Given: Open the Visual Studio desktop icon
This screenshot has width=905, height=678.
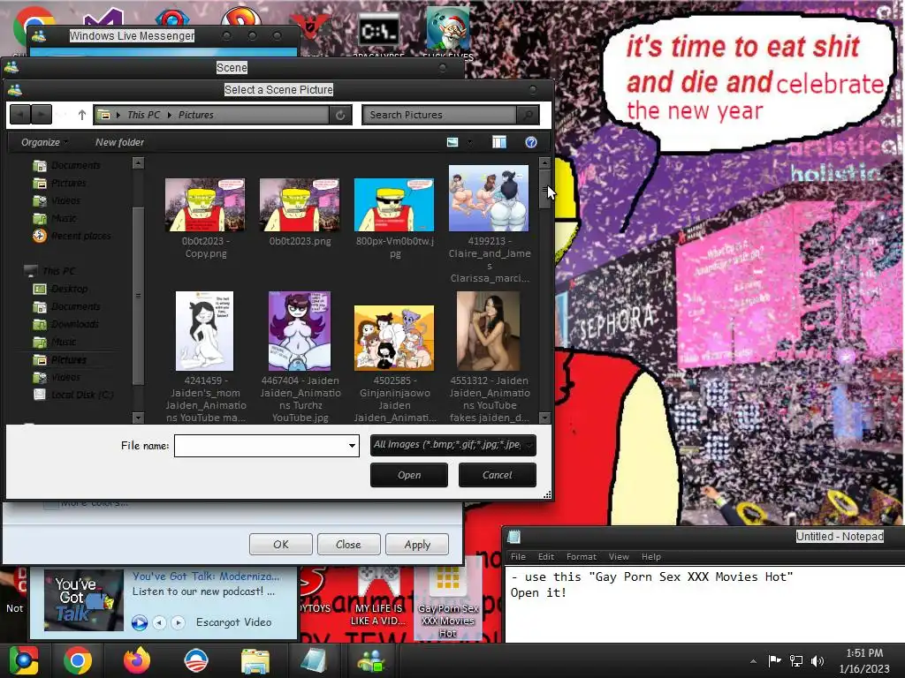Looking at the screenshot, I should pyautogui.click(x=103, y=18).
